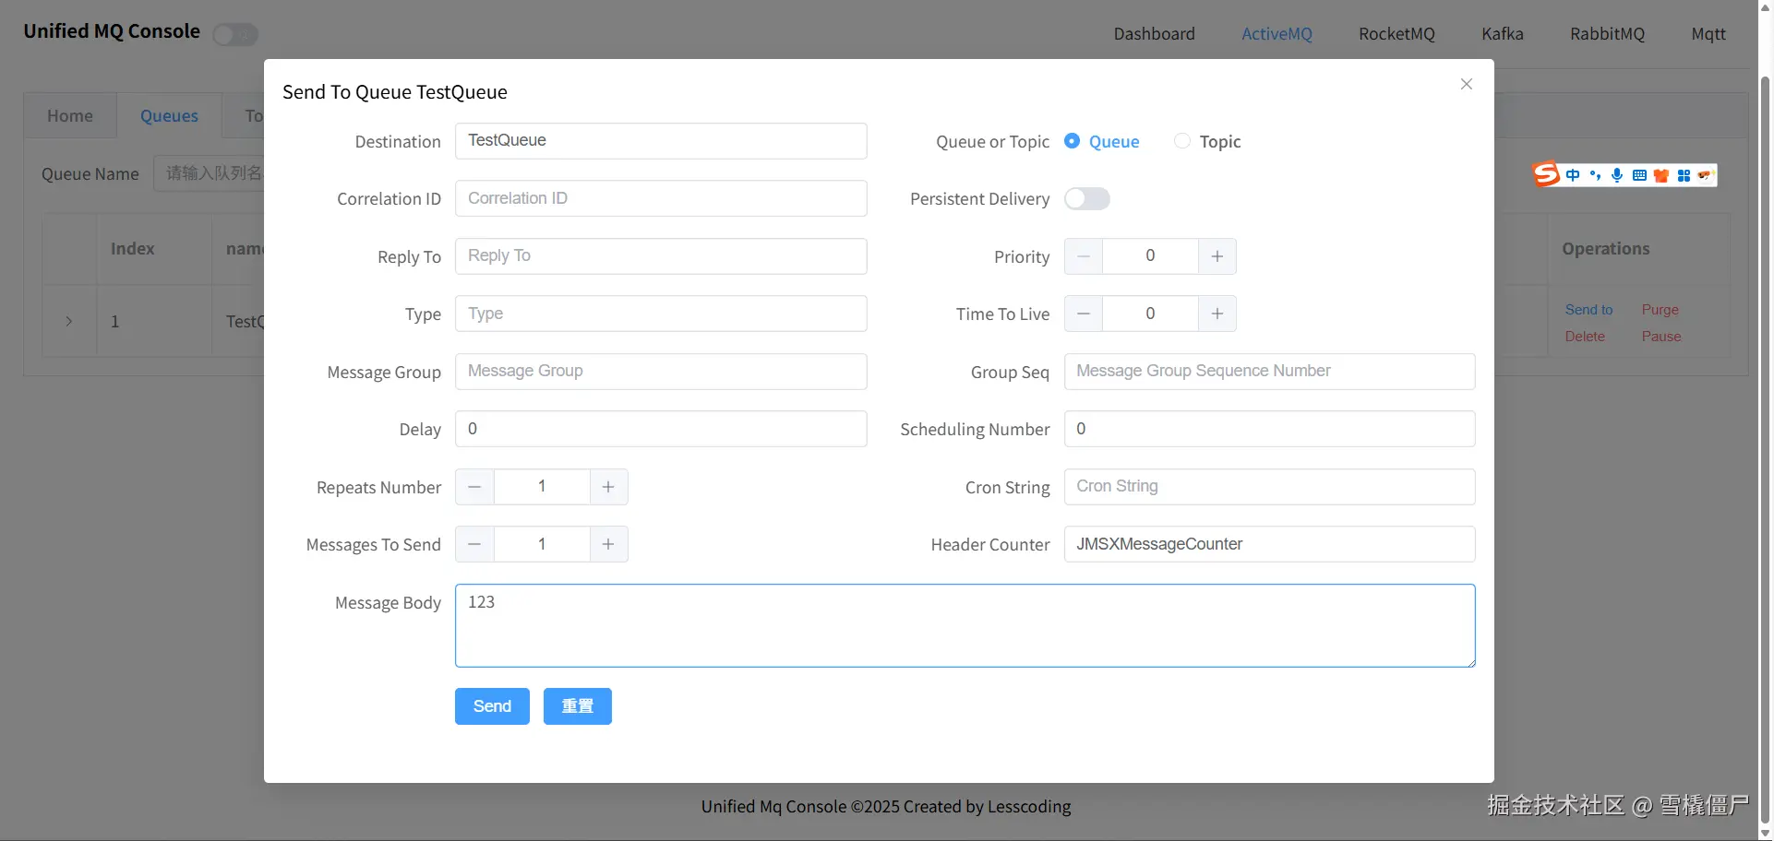This screenshot has height=841, width=1774.
Task: Go to RocketMQ section
Action: click(x=1396, y=34)
